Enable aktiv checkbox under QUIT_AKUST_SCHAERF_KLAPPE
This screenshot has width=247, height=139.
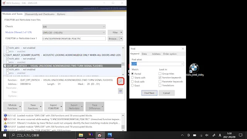tap(7, 62)
